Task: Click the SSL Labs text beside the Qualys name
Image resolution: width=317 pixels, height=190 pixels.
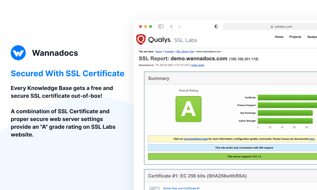Action: coord(185,40)
